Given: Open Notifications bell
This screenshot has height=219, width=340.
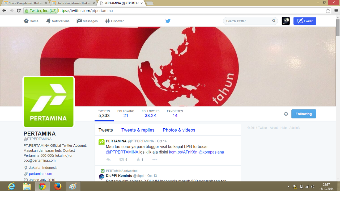Looking at the screenshot, I should 58,21.
